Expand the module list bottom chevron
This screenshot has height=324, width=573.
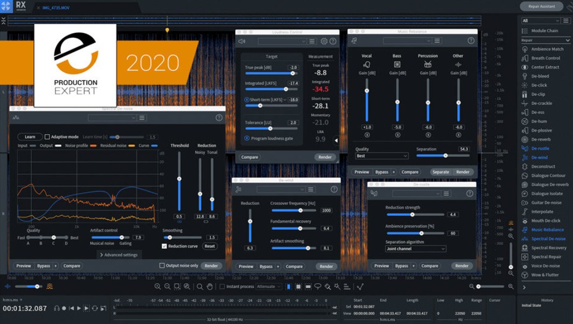click(x=525, y=287)
